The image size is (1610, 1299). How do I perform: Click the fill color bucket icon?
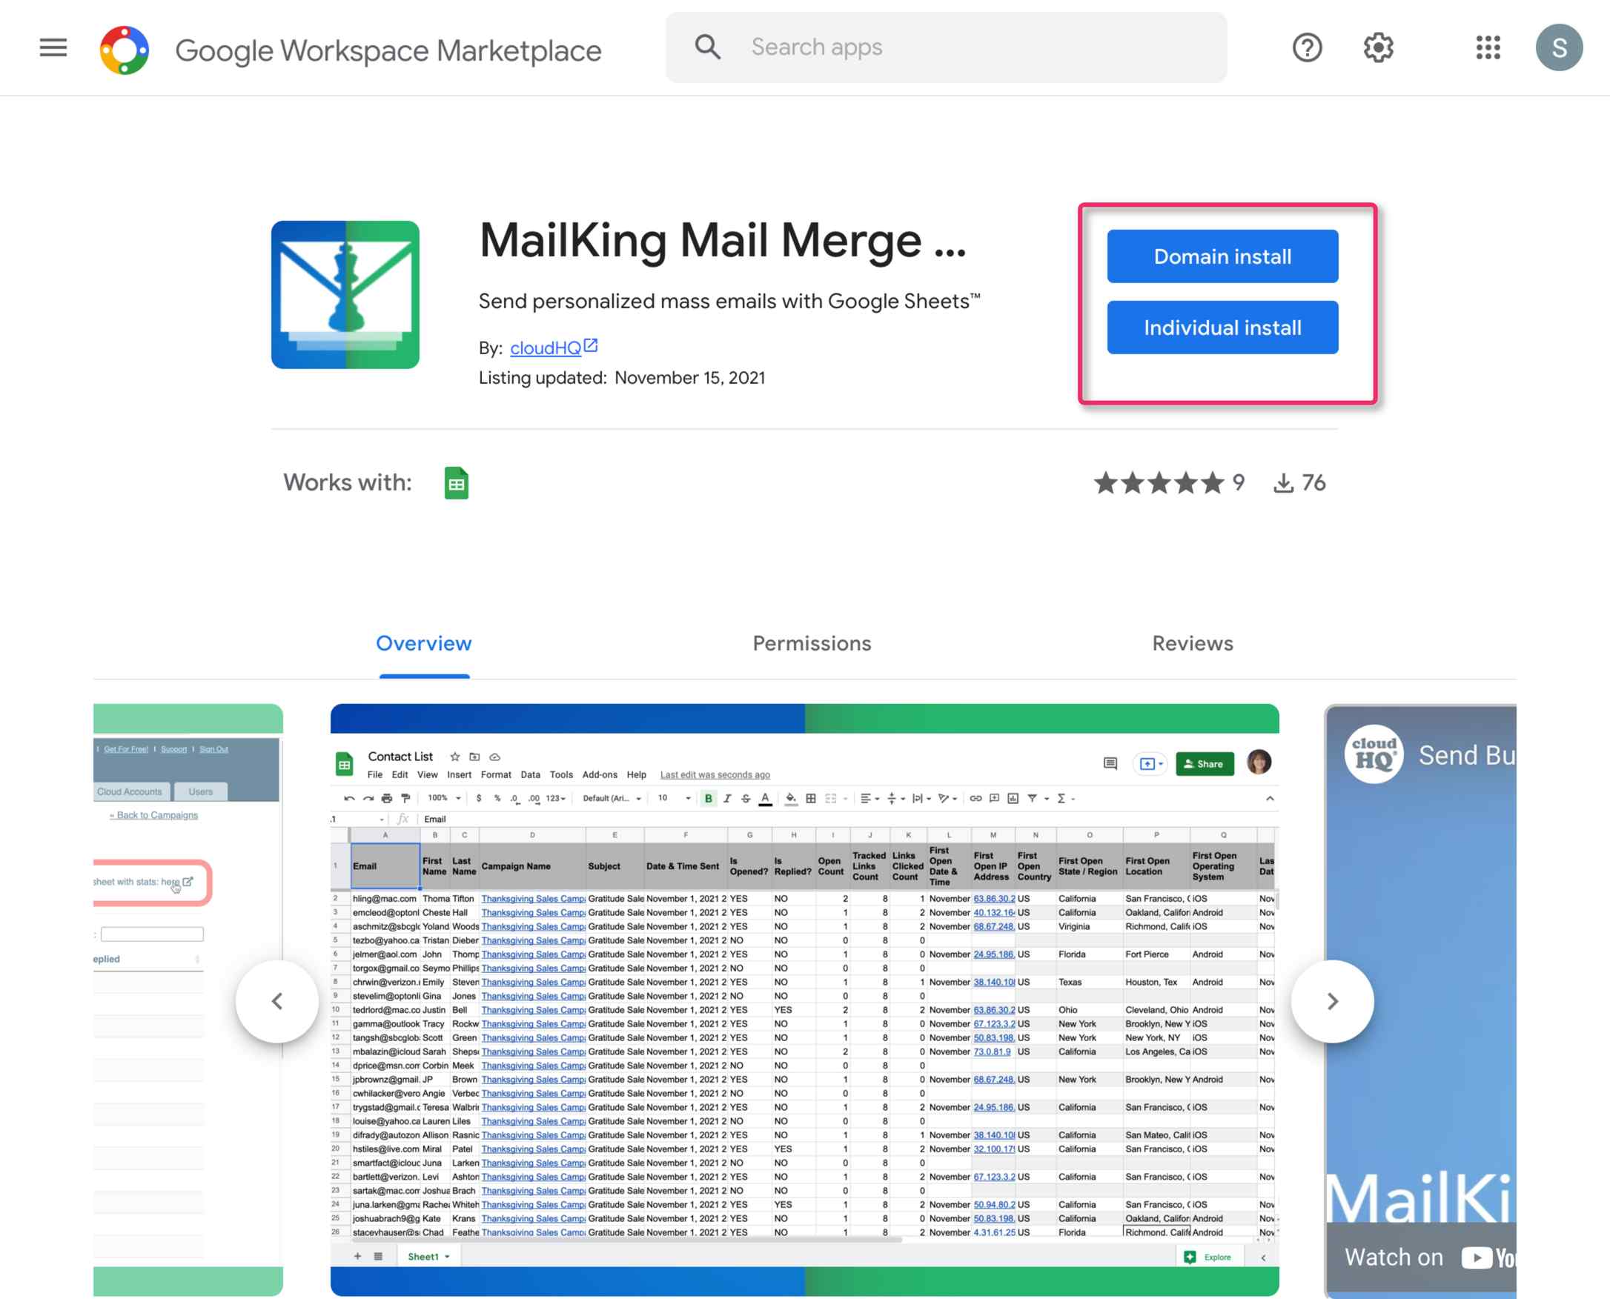tap(790, 798)
